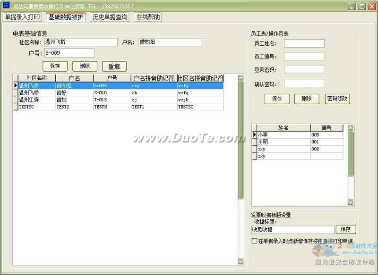
Task: Click employee list scroll down arrow
Action: coord(351,202)
